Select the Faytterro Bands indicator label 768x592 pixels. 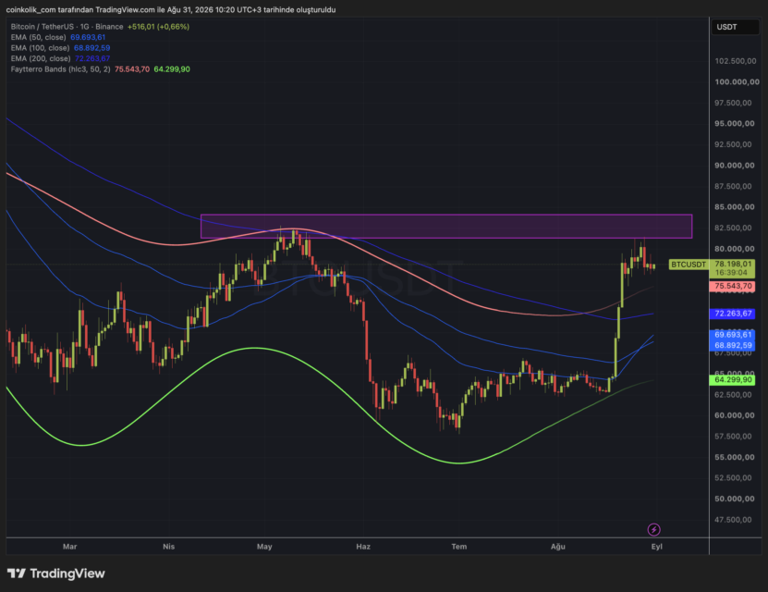61,69
